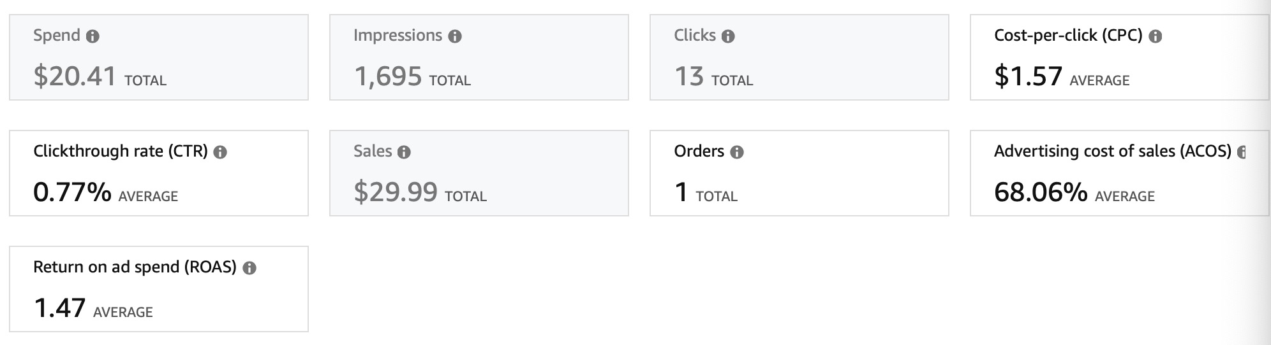
Task: Select the Return on ad spend card
Action: coord(159,289)
